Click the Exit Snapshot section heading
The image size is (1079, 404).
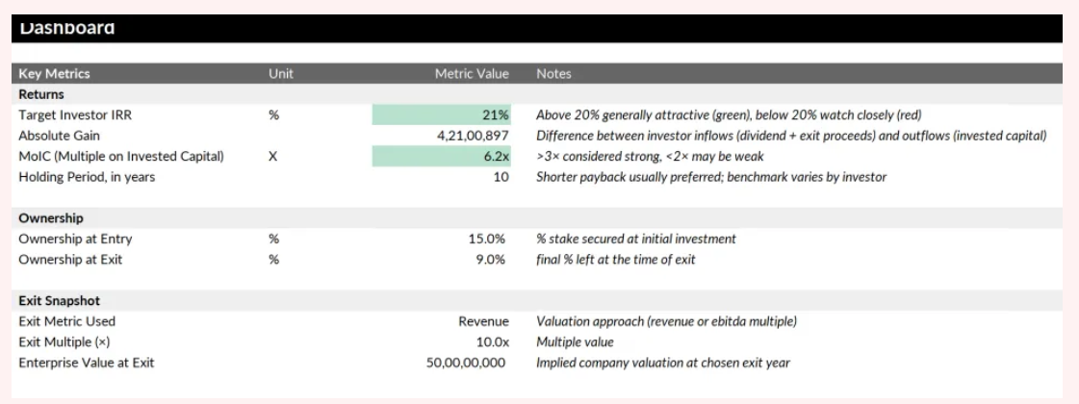59,301
